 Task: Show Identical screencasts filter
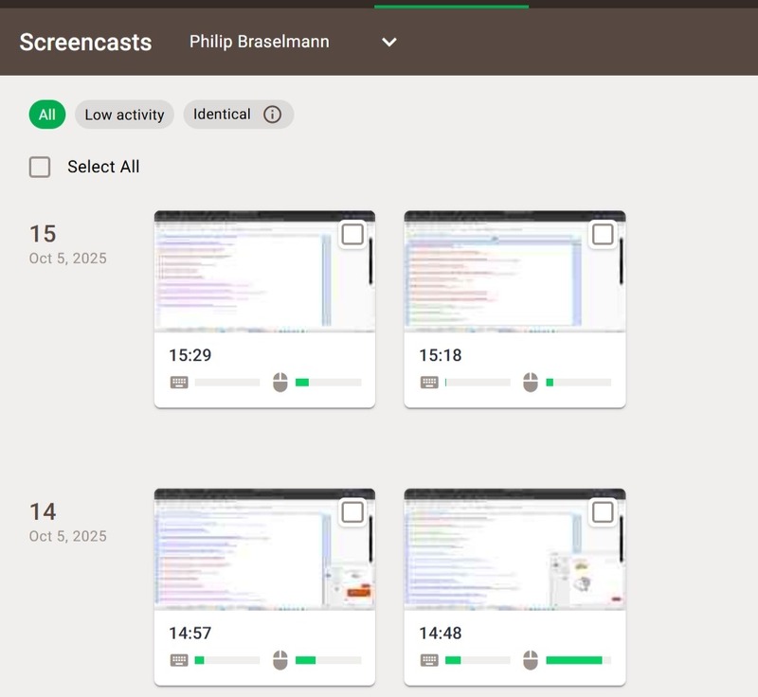(223, 115)
